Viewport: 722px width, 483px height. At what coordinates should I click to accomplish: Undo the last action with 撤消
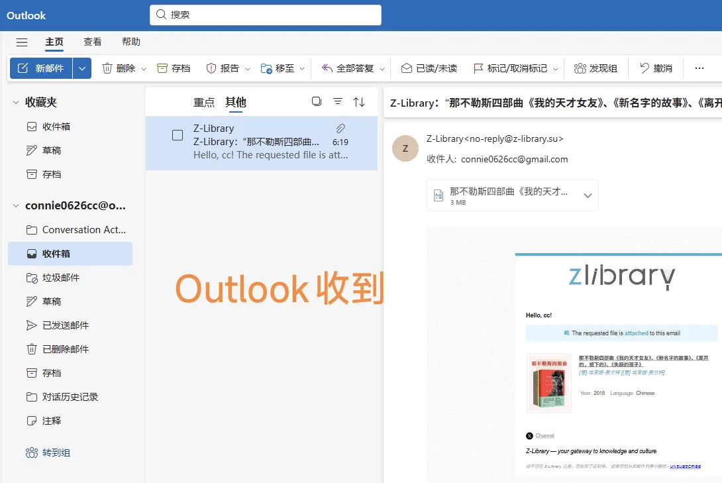point(656,68)
